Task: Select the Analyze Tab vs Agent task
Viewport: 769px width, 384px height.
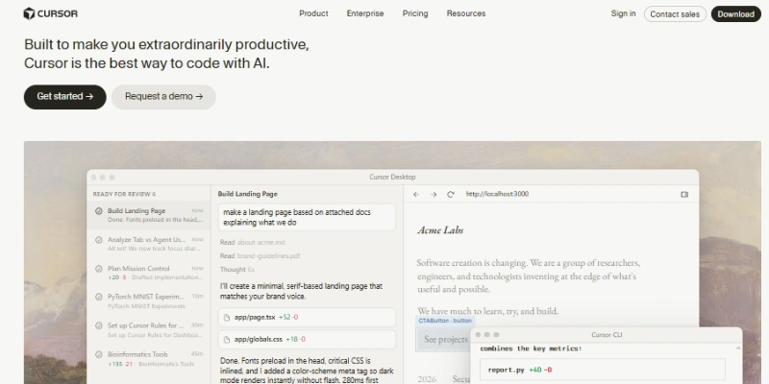Action: click(149, 244)
